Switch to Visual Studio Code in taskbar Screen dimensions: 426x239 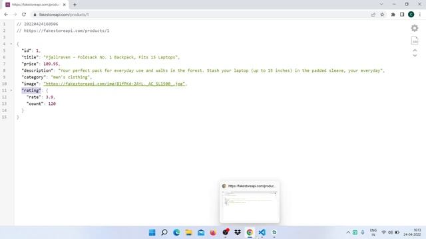262,232
